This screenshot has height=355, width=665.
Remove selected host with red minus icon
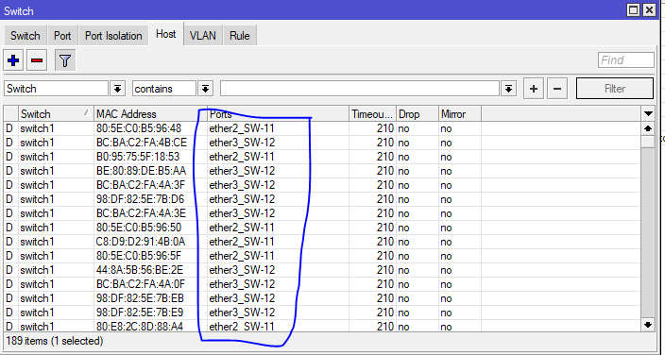[x=37, y=60]
